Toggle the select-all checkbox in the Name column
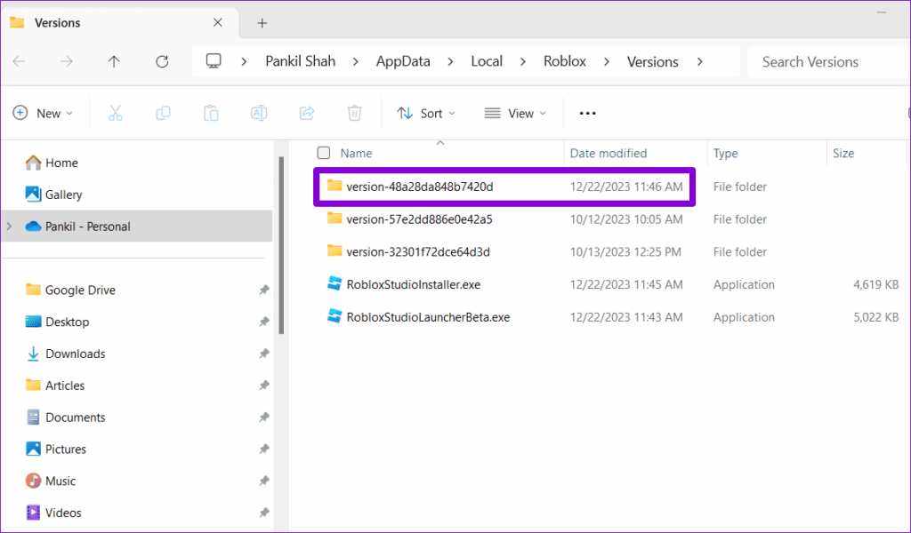This screenshot has width=911, height=533. (323, 153)
